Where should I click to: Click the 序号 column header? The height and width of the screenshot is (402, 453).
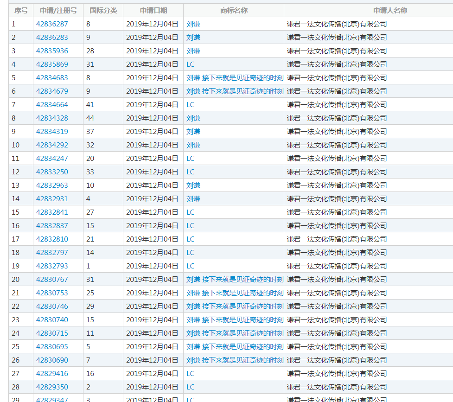pyautogui.click(x=21, y=11)
